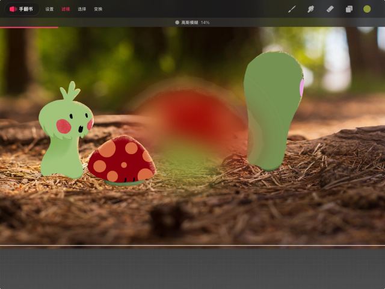The image size is (385, 289).
Task: Open the layers panel
Action: point(349,9)
